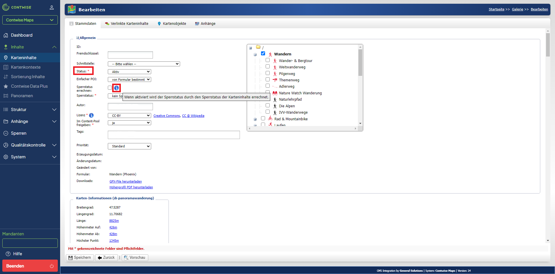Open the Lizenz dropdown showing CC-BY
555x274 pixels.
(129, 116)
